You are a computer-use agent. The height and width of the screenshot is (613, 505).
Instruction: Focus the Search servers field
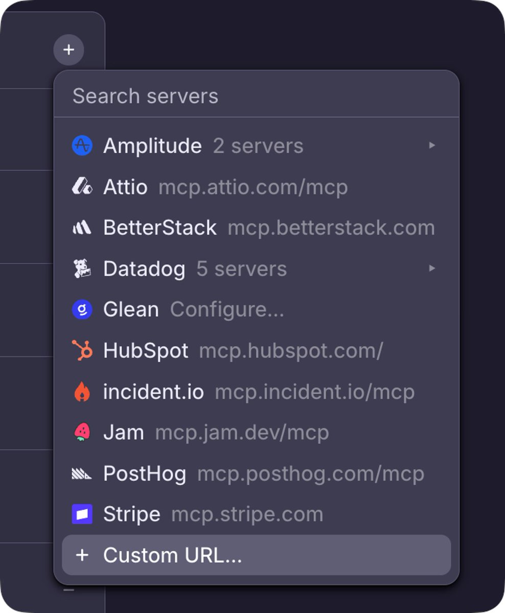pyautogui.click(x=256, y=96)
